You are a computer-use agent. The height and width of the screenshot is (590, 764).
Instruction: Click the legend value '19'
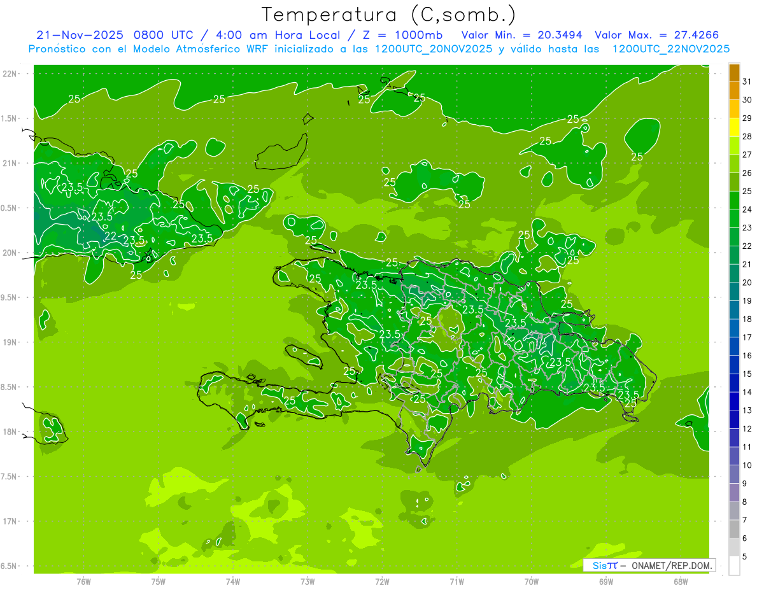(747, 300)
